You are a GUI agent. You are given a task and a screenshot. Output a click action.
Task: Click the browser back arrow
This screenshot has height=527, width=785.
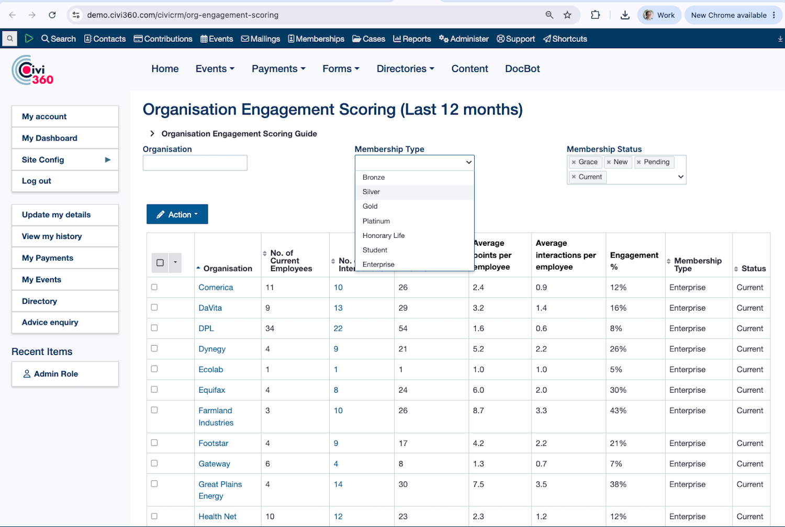tap(13, 15)
